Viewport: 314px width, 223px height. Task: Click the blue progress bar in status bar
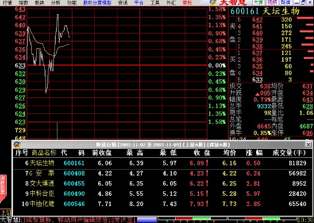(x=147, y=220)
